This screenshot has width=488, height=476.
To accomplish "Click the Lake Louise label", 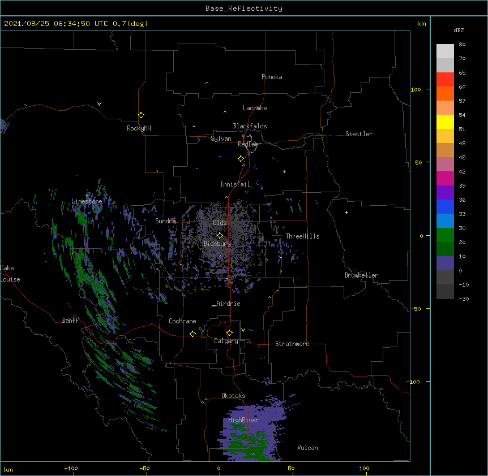I will 10,274.
